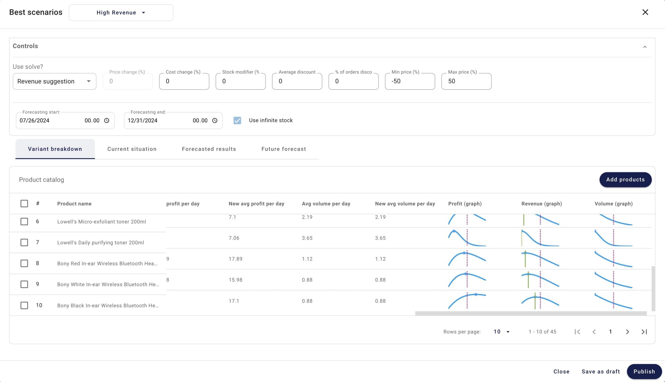Check the Lowell's Micro-exfoliant toner row
665x382 pixels.
24,221
